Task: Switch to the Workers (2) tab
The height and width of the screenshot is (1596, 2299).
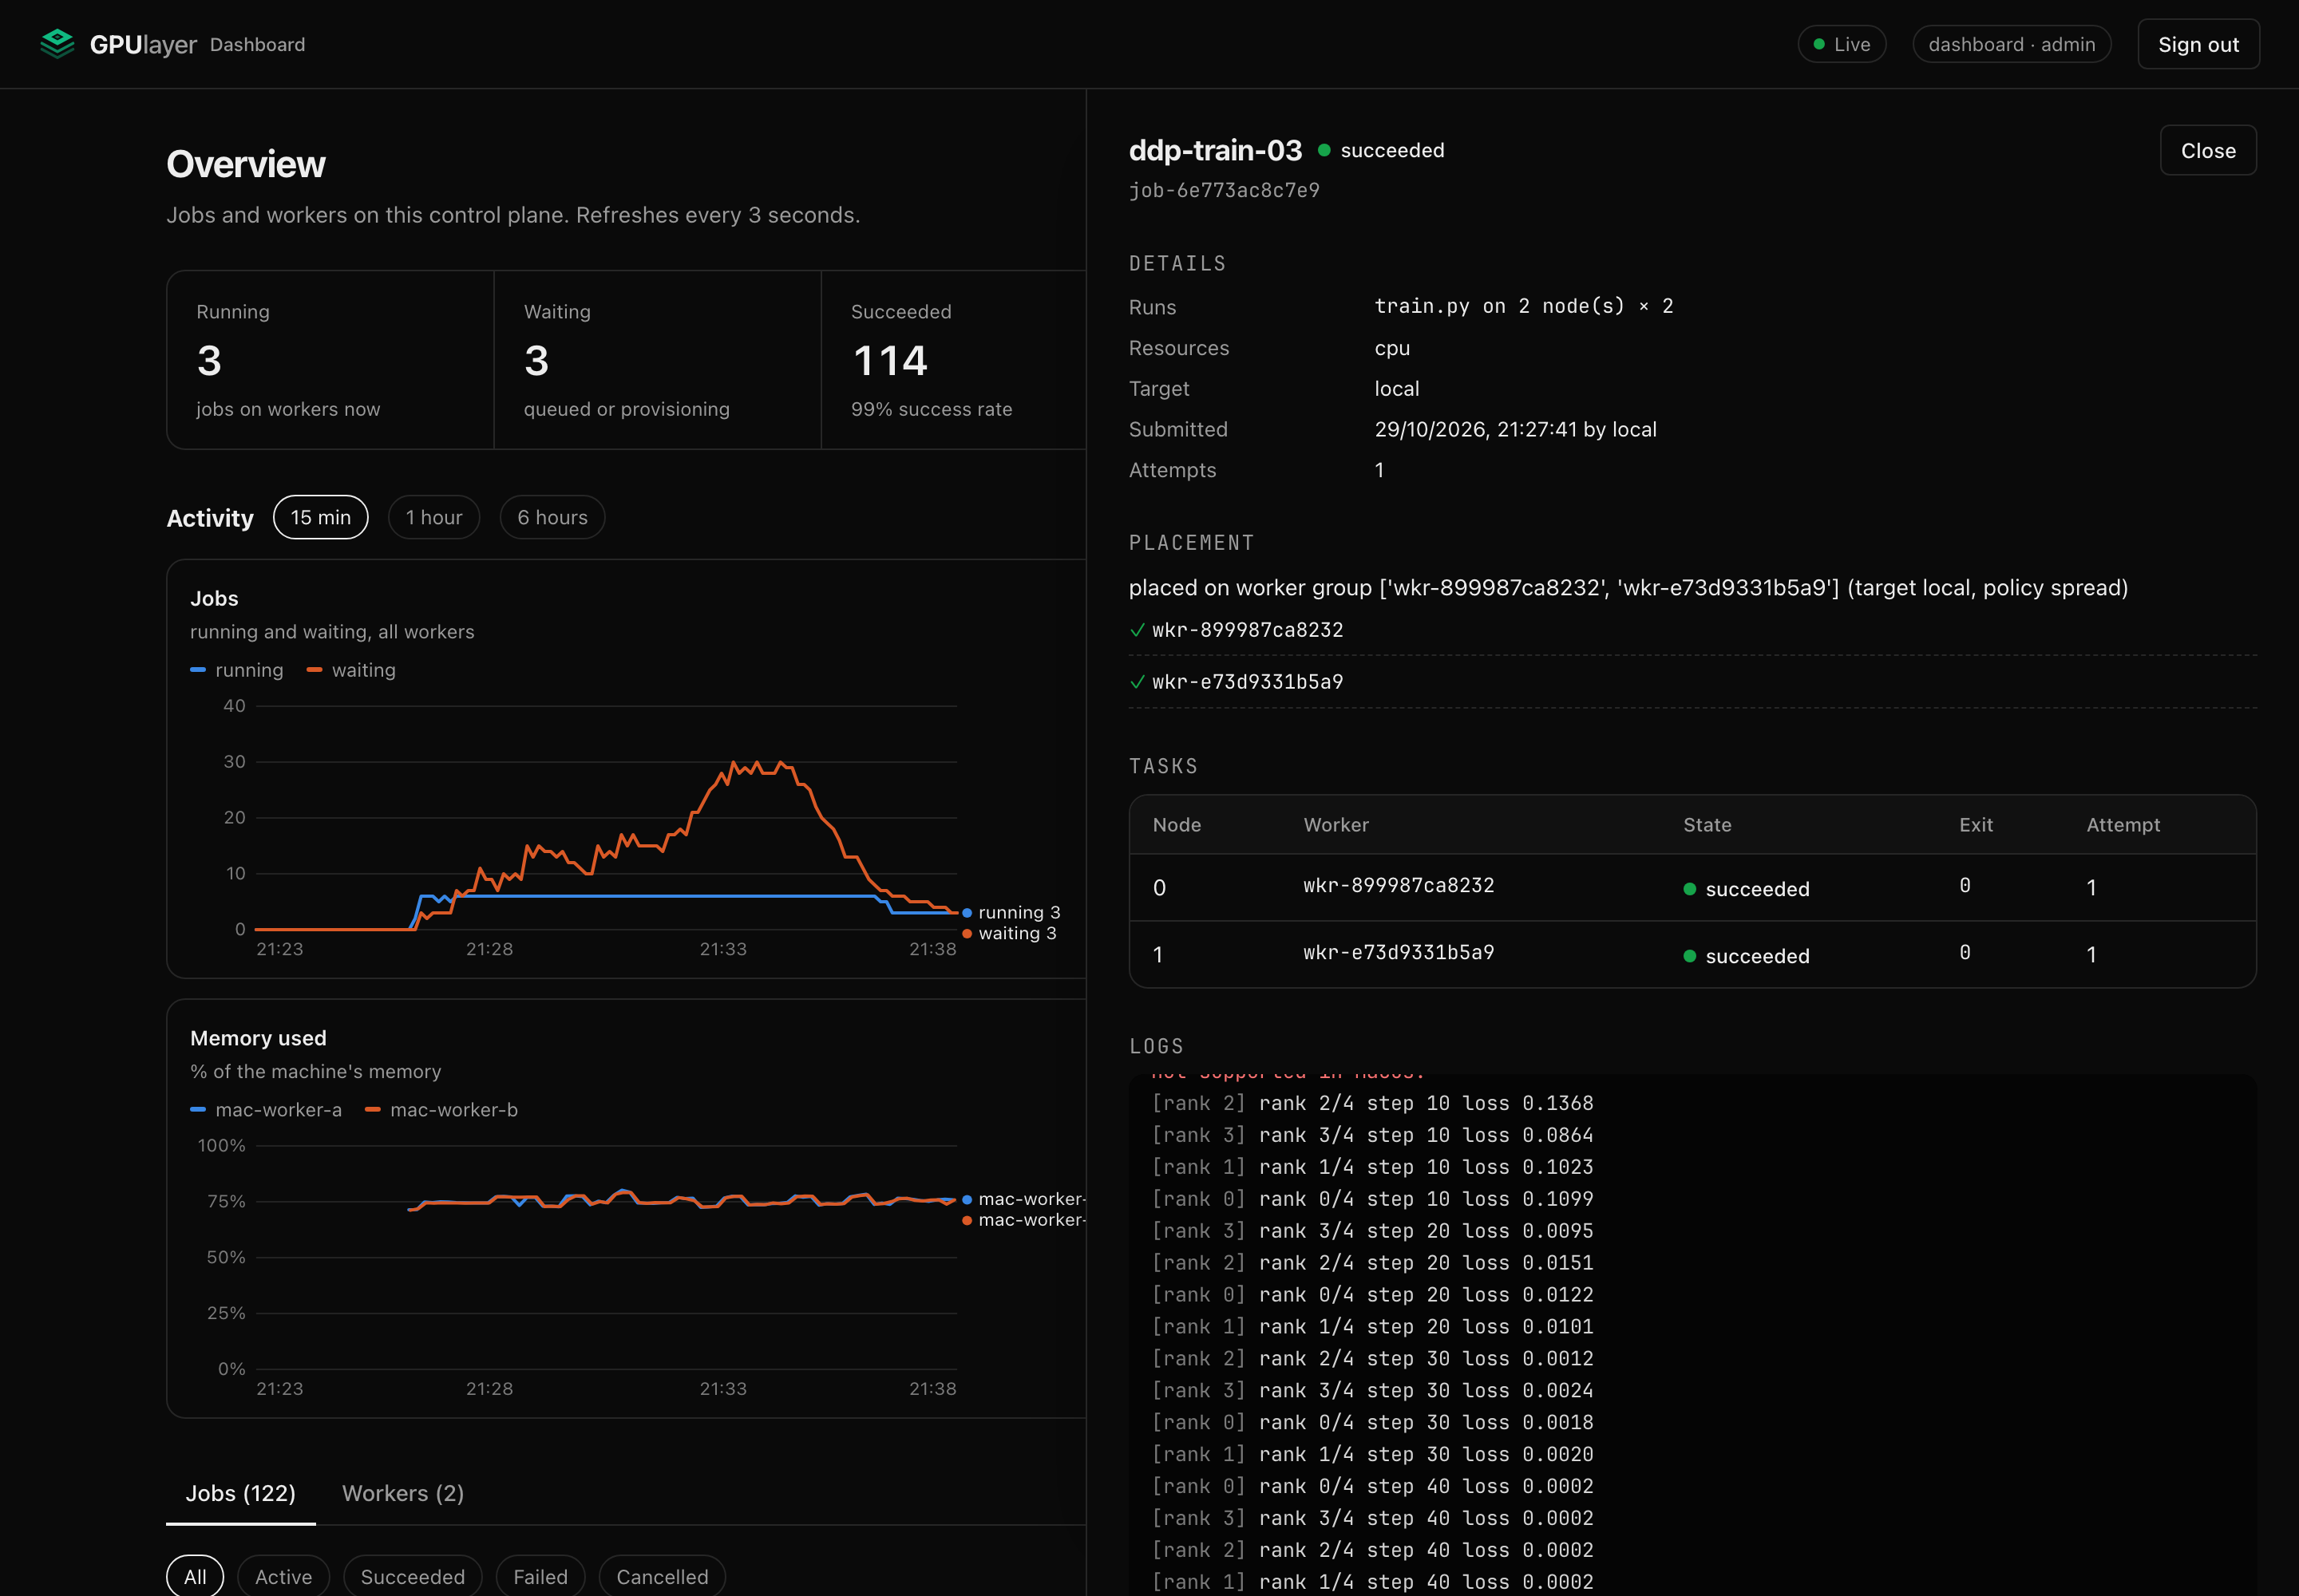Action: point(403,1493)
